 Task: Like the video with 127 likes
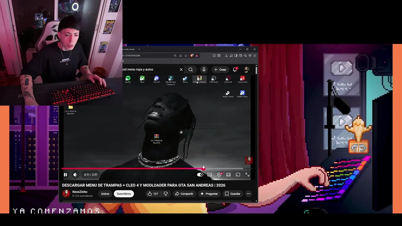pos(153,194)
